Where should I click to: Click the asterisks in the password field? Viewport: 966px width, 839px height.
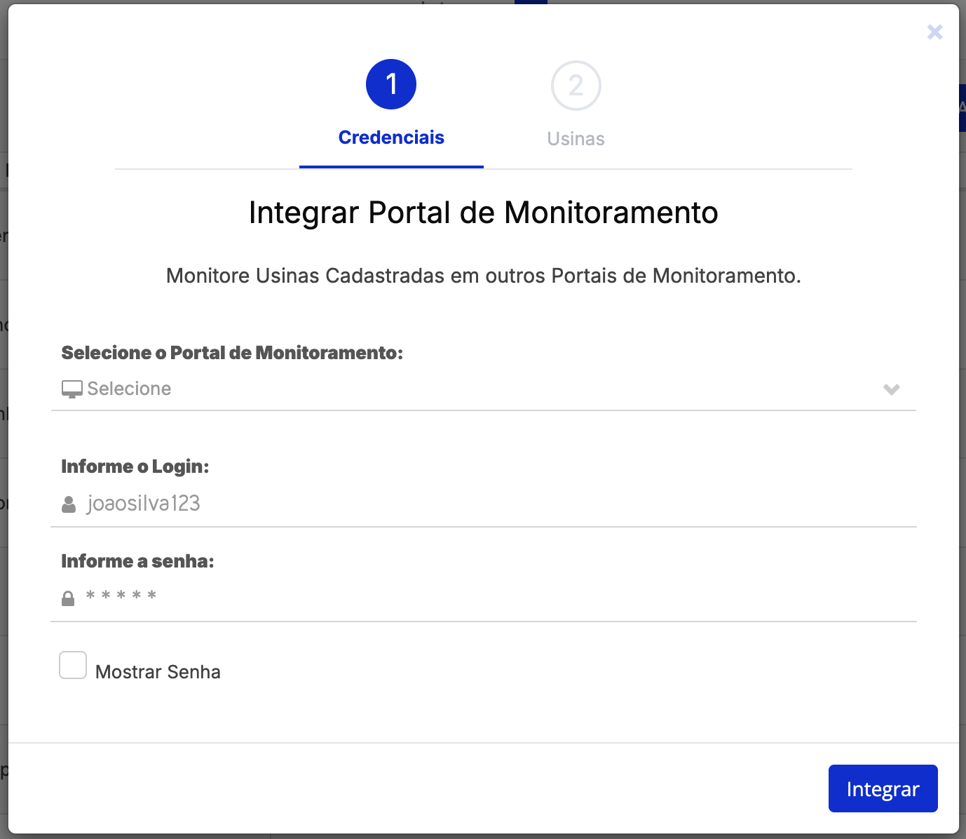coord(121,596)
